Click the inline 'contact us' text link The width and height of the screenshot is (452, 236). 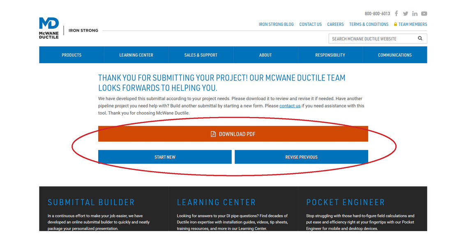pos(290,106)
